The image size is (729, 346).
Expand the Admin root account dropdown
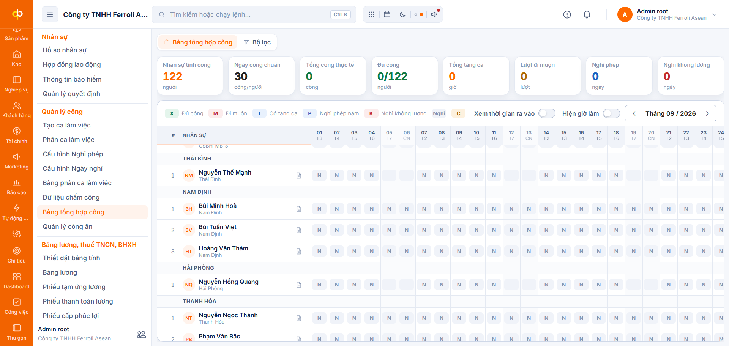pos(715,14)
